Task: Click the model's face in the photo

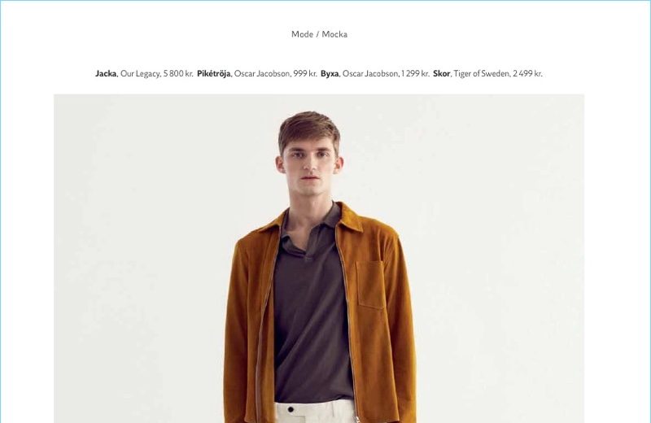Action: coord(310,166)
